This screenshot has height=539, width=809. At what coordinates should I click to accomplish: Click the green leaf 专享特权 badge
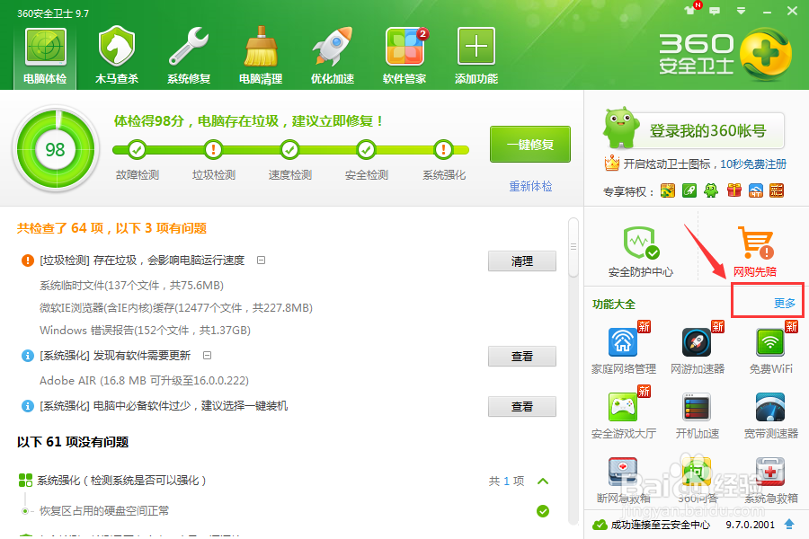[689, 190]
